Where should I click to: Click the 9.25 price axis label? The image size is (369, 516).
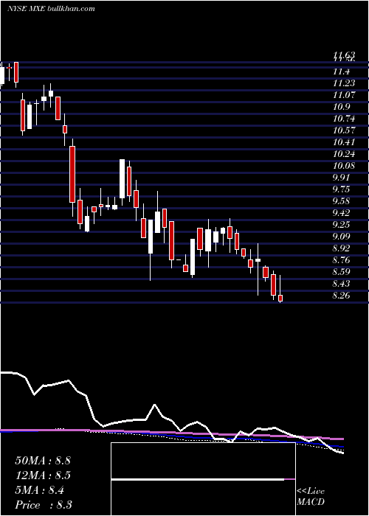coord(341,225)
